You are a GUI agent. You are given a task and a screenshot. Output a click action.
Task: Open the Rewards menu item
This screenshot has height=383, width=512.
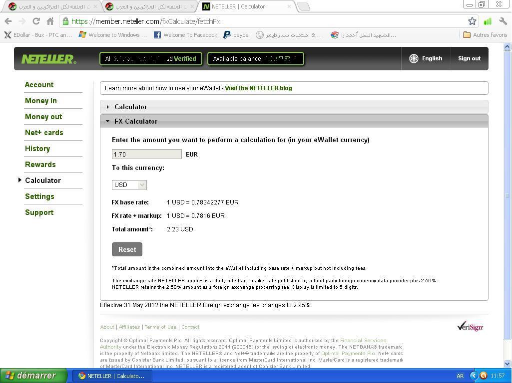click(40, 165)
